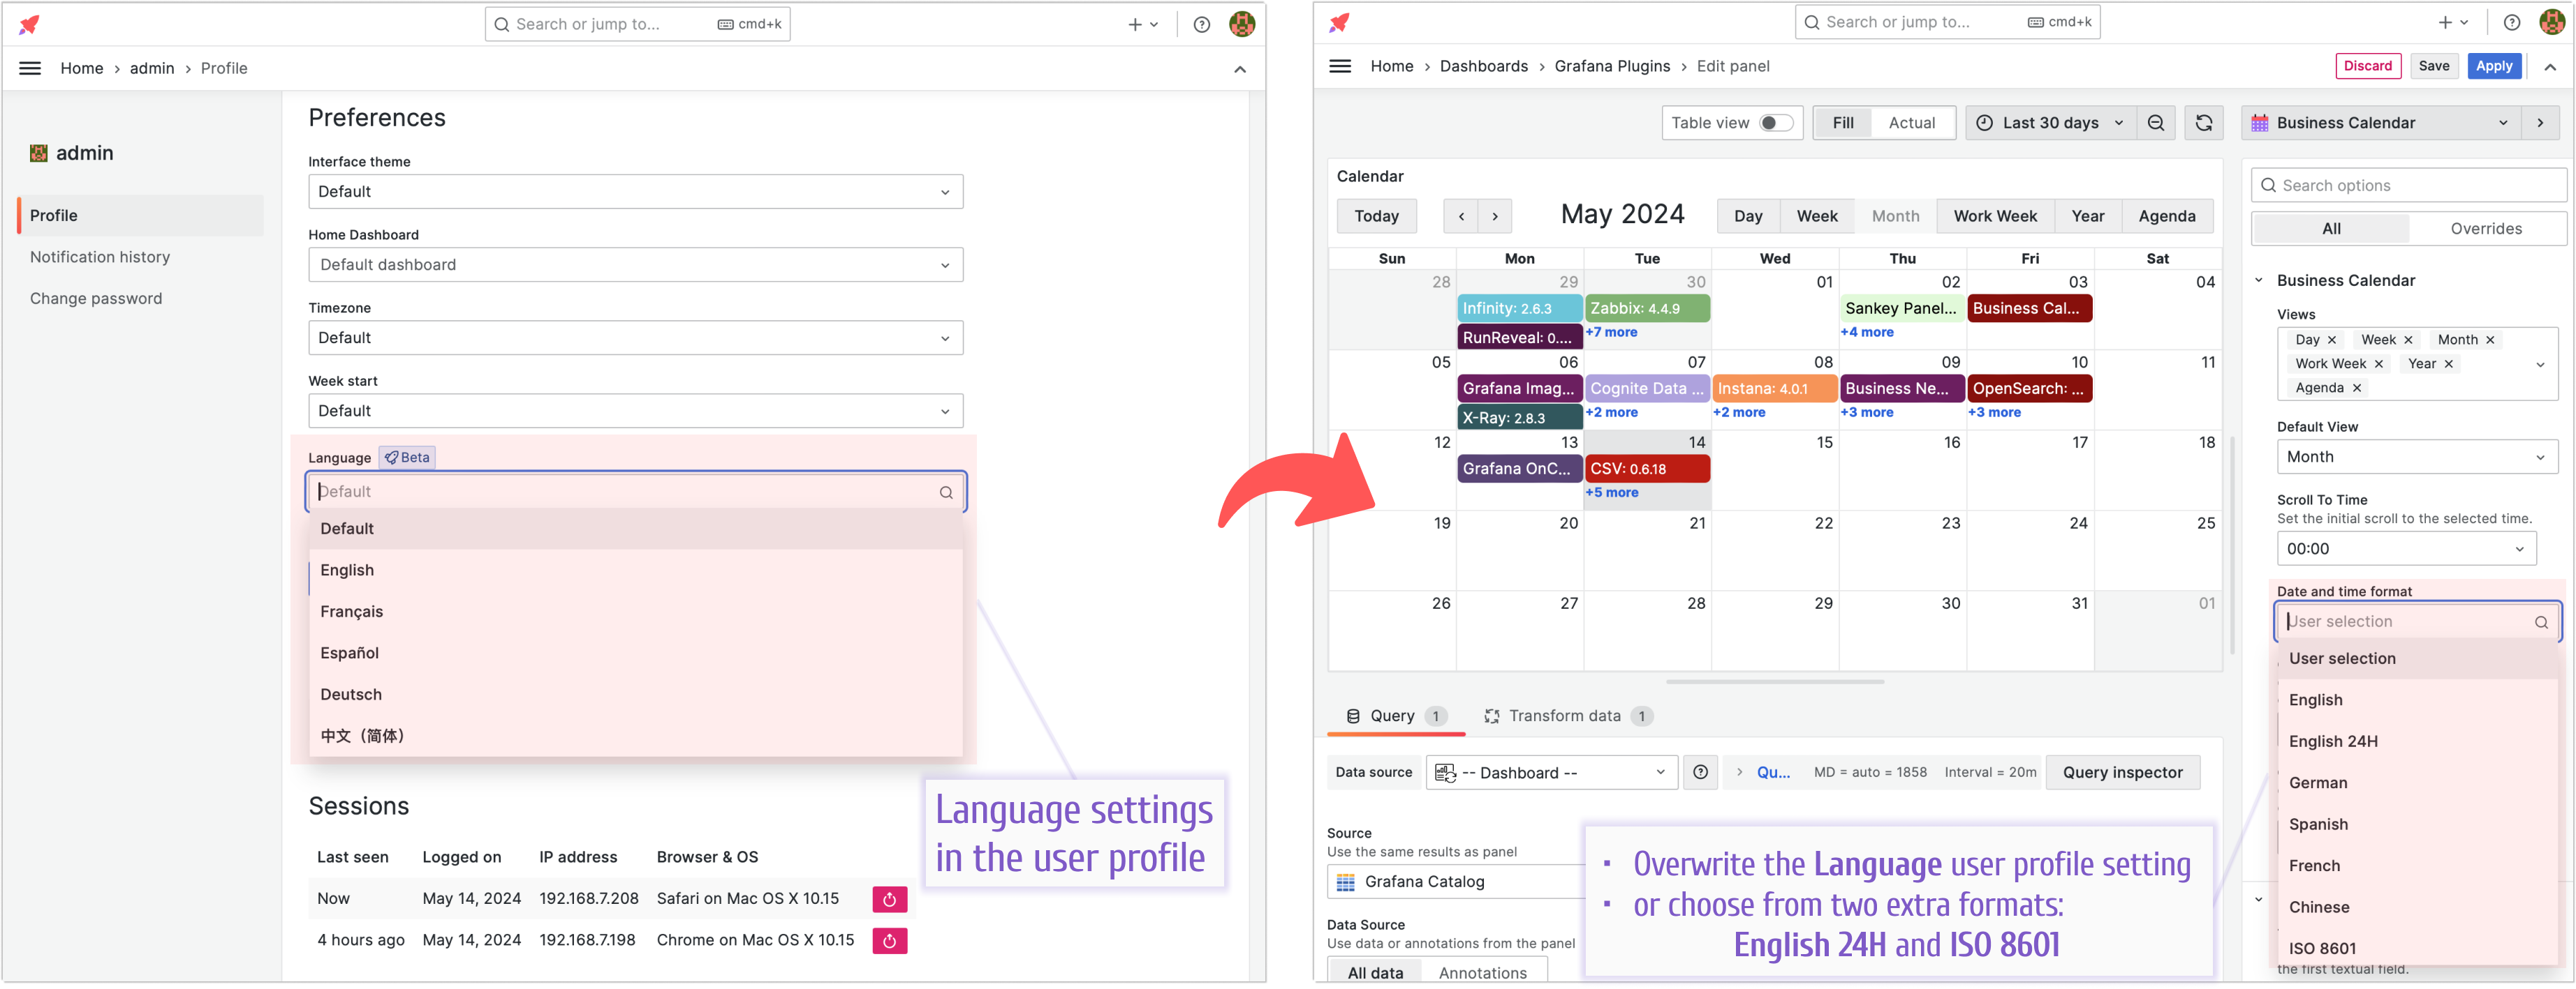Open hamburger menu in left window
The image size is (2576, 989).
point(30,68)
